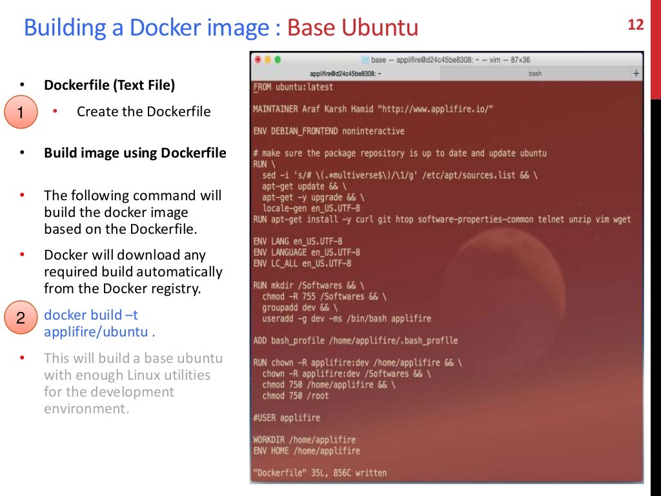
Task: Click the '#USER applifire' commented line
Action: (286, 418)
